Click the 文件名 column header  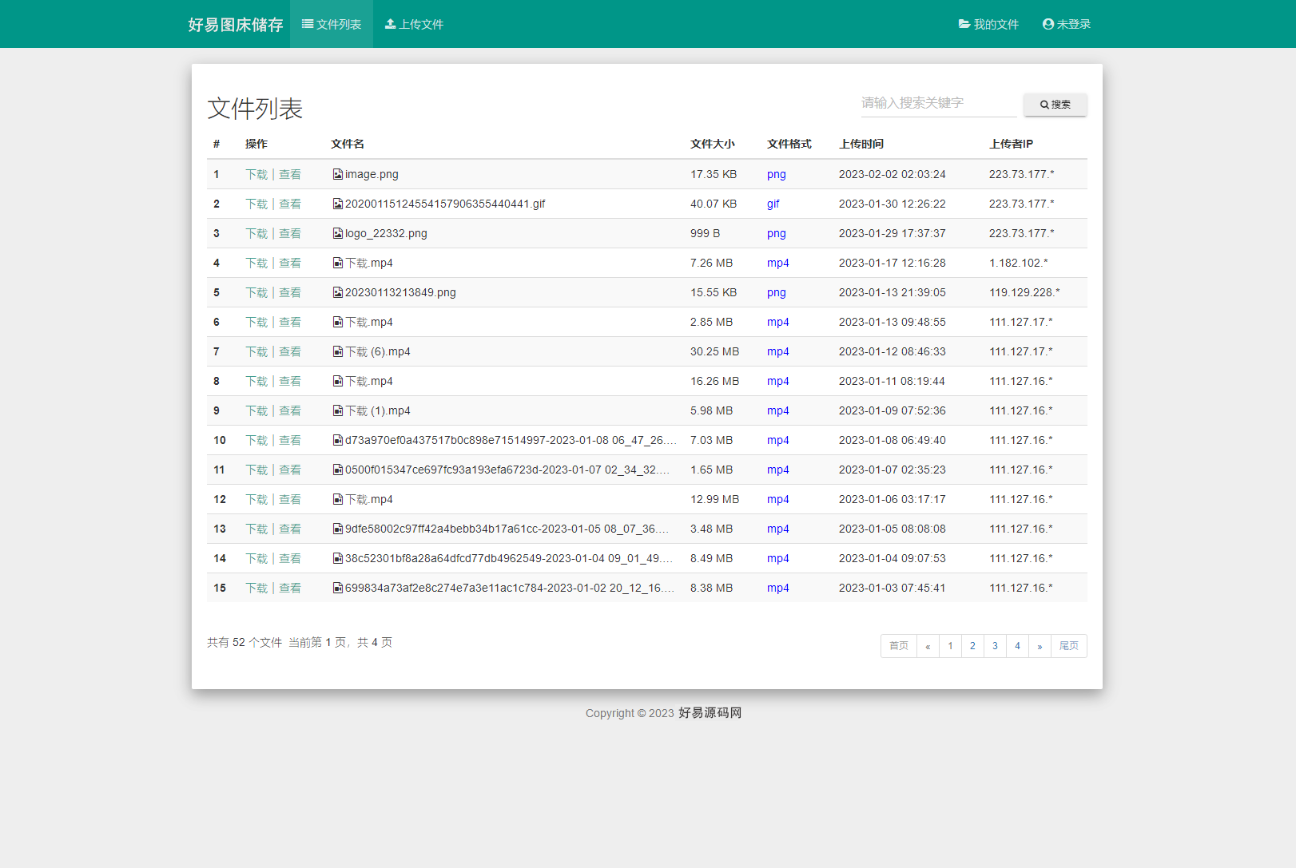348,144
